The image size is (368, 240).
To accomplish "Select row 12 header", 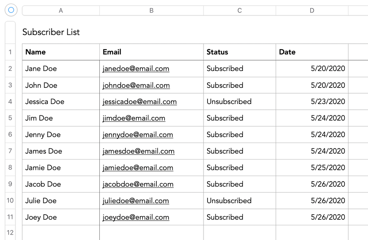I will click(10, 232).
